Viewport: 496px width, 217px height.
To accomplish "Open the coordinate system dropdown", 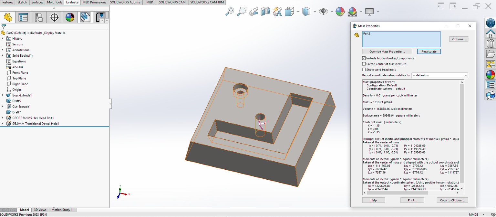I will point(439,75).
